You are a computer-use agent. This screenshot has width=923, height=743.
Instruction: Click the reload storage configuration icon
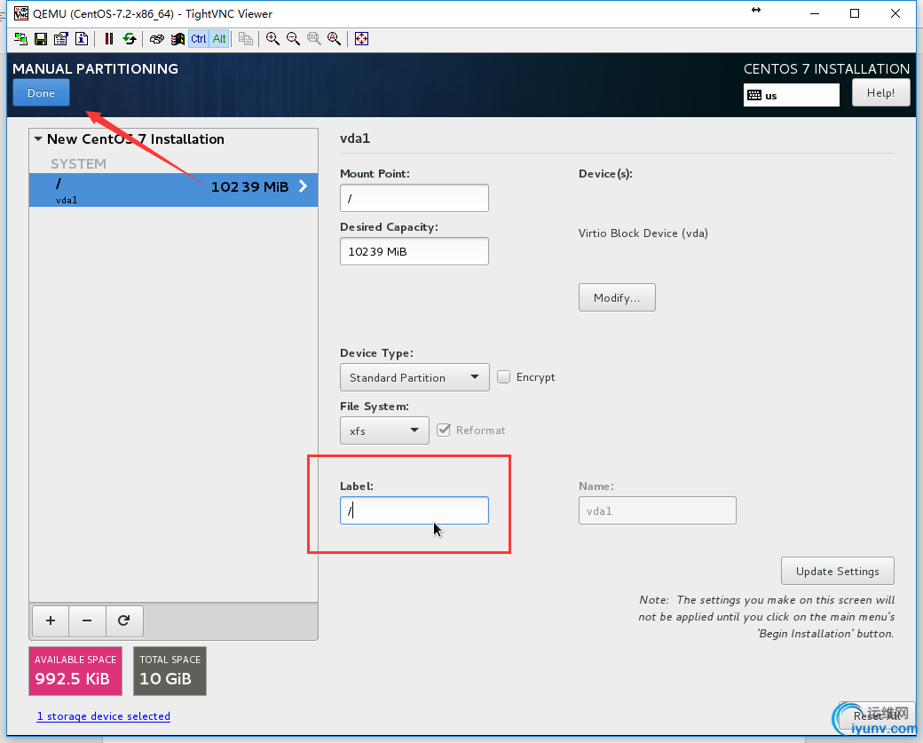[124, 621]
